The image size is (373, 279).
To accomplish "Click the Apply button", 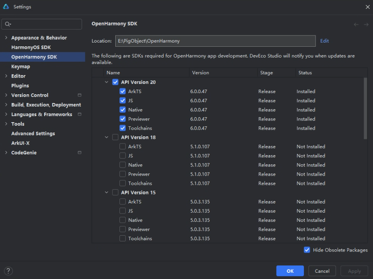I will 354,271.
